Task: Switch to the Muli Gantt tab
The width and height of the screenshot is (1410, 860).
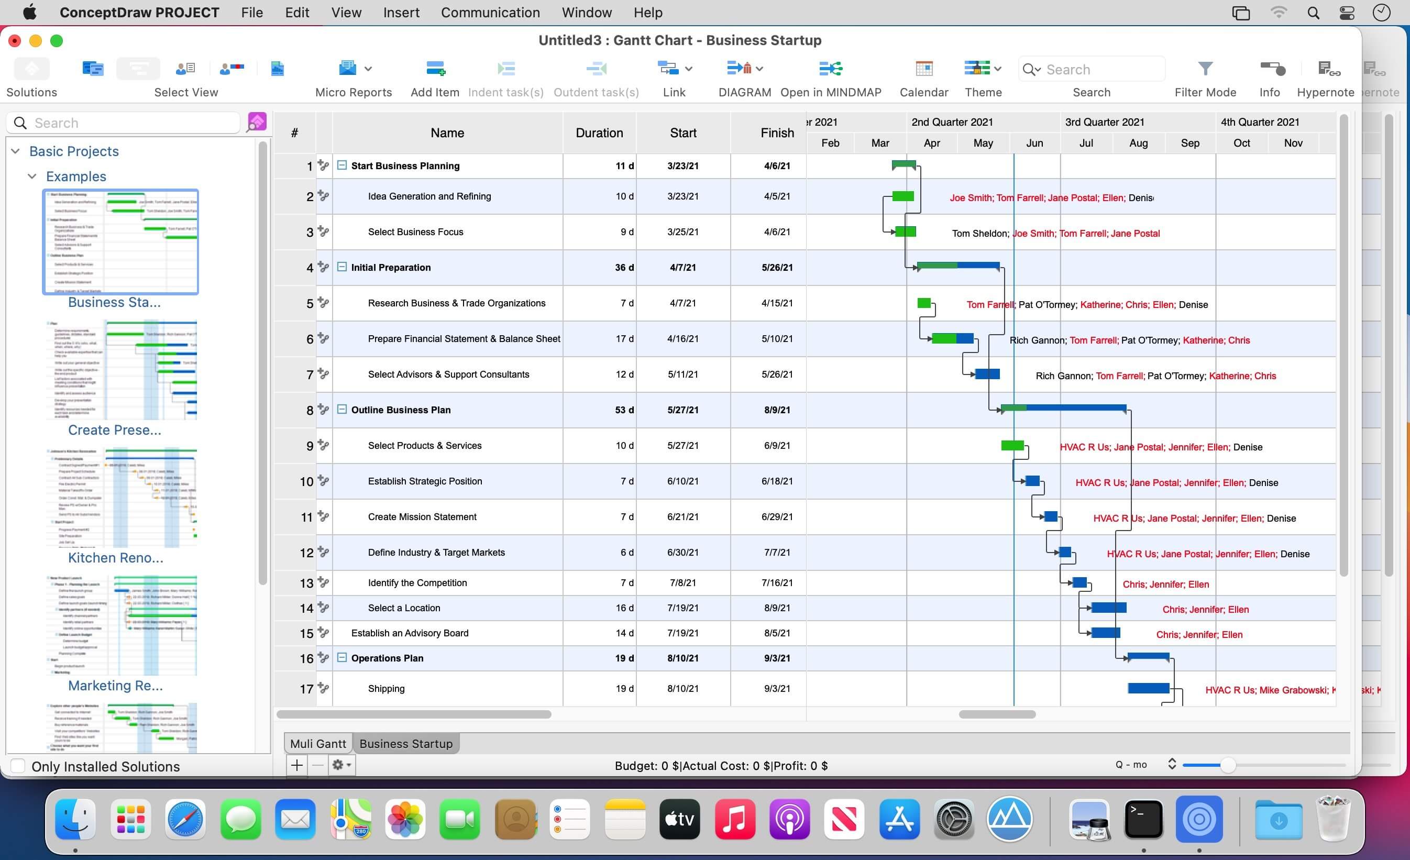Action: (x=317, y=744)
